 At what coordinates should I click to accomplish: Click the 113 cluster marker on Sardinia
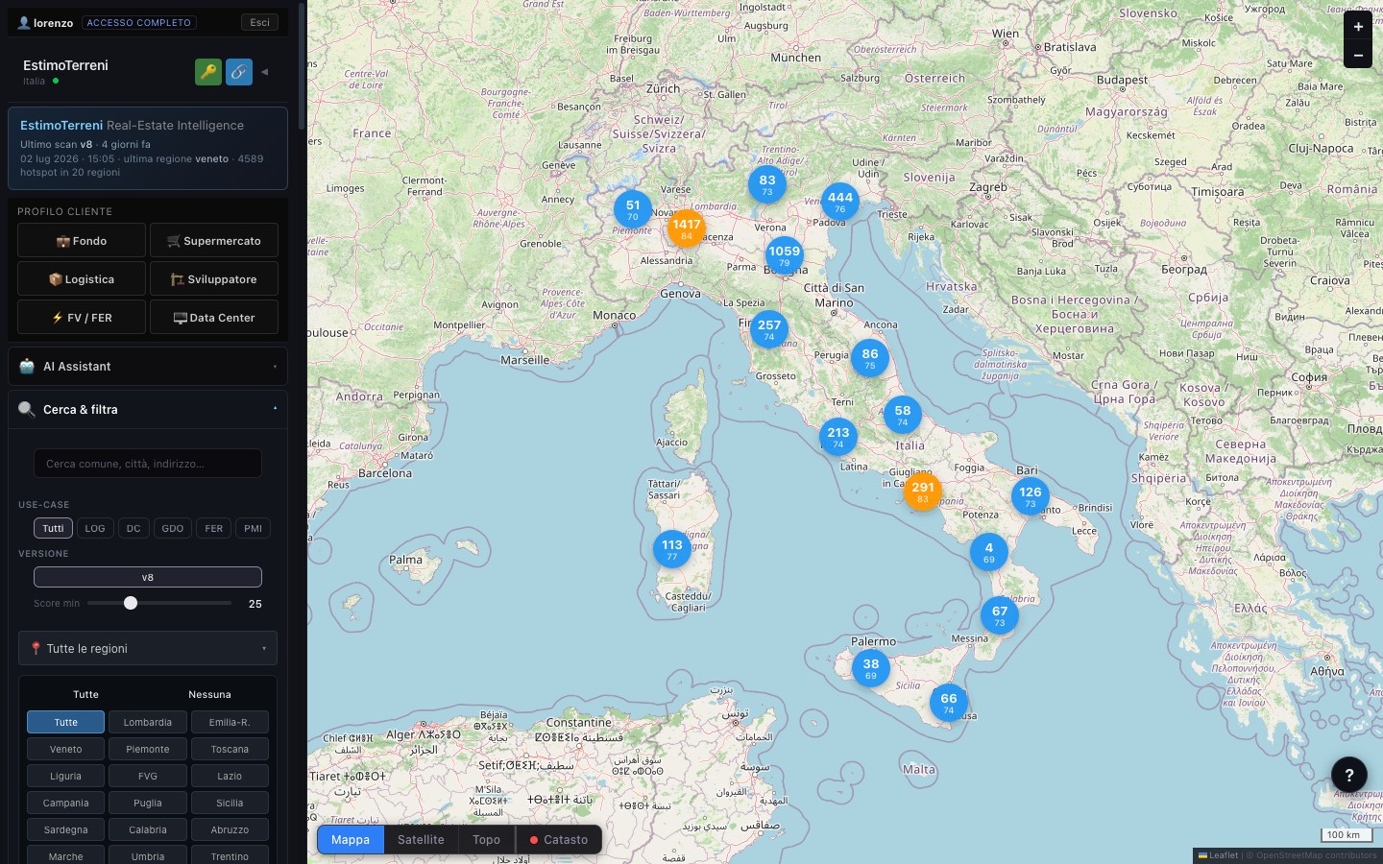click(x=672, y=549)
